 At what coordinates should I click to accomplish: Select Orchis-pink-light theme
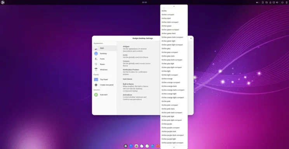[174, 116]
